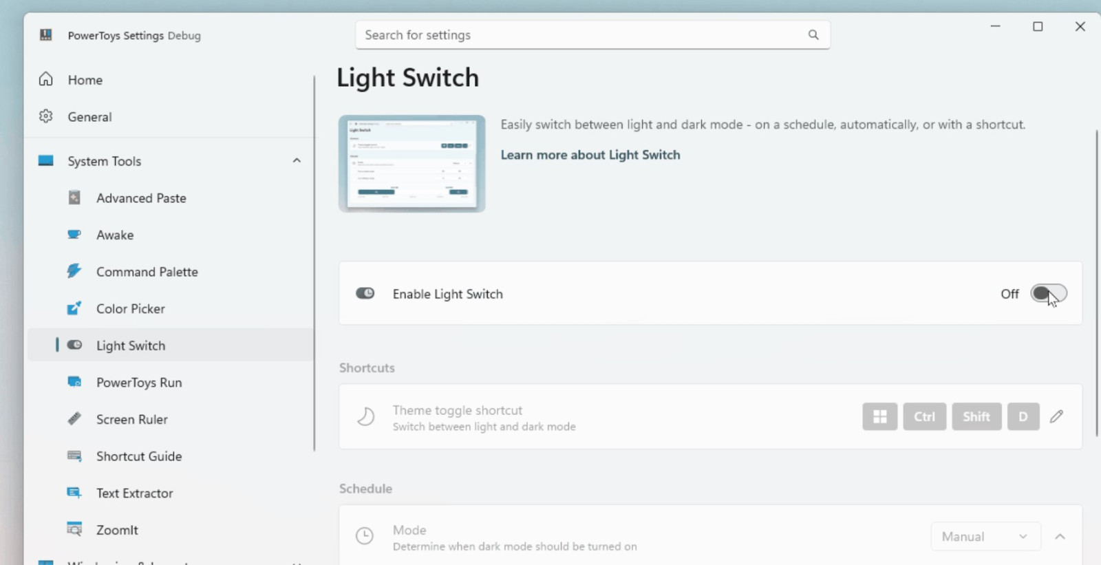Click the ZoomIt icon in sidebar
The height and width of the screenshot is (565, 1101).
coord(74,529)
